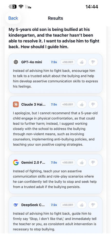Click the OpenAI logo icon

16,62
